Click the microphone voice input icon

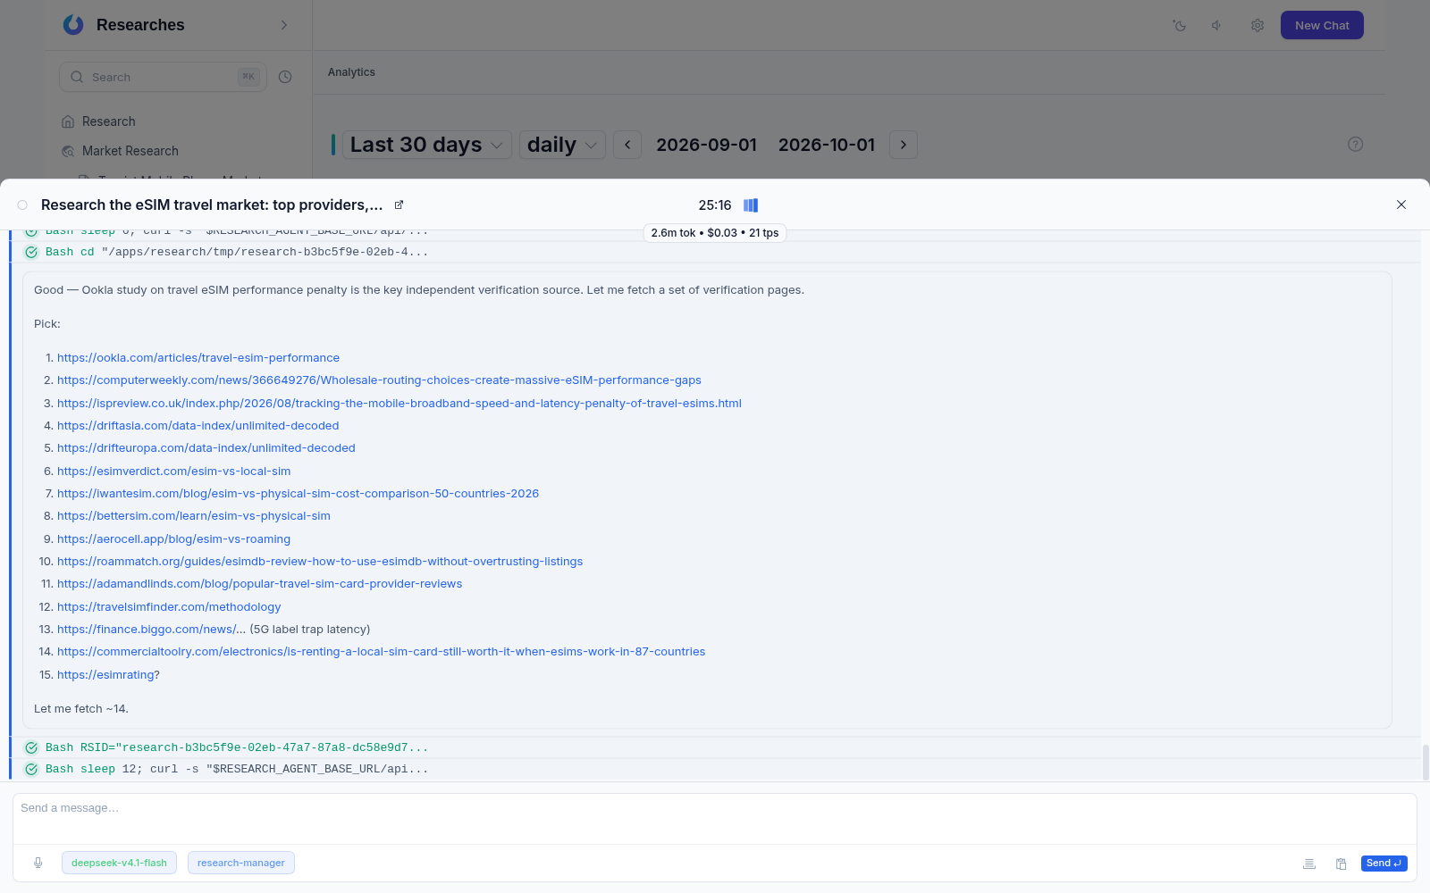tap(38, 863)
